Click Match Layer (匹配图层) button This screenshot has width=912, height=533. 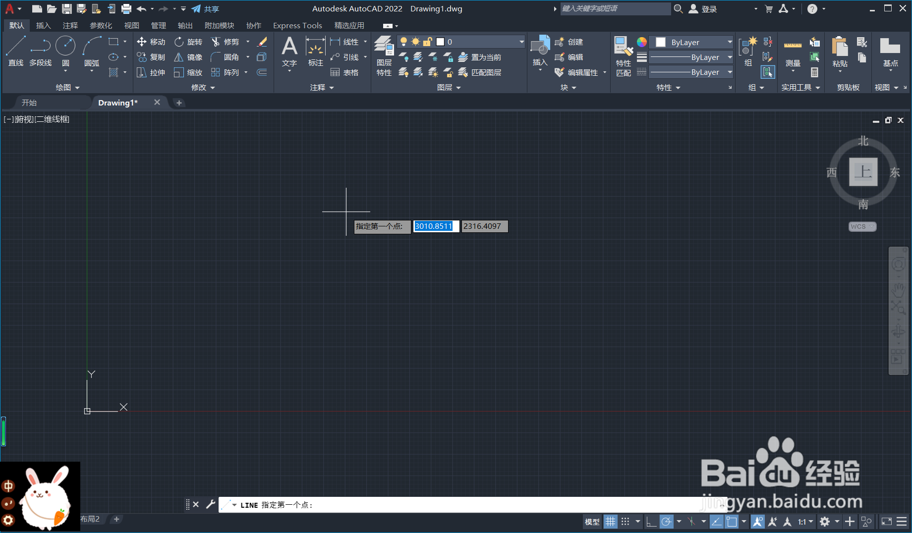[480, 73]
